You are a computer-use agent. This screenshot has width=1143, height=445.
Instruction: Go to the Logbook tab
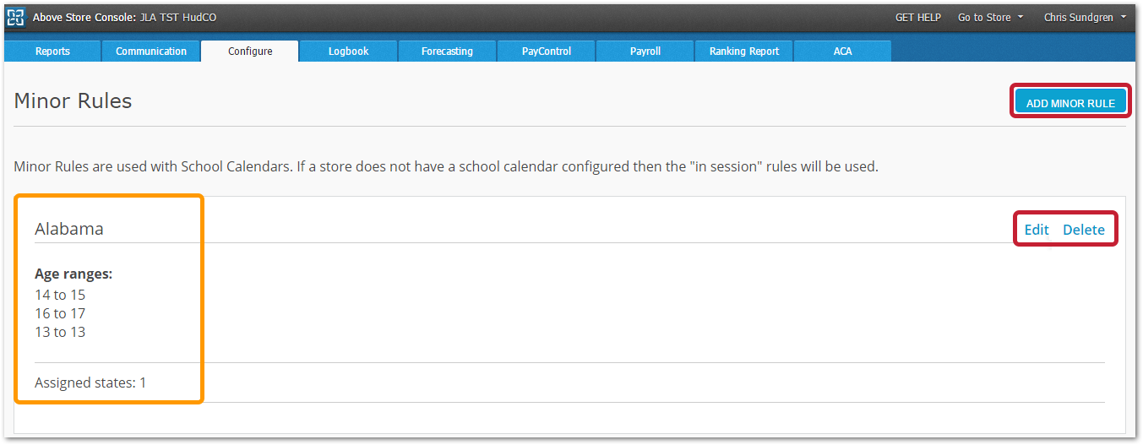pos(349,52)
